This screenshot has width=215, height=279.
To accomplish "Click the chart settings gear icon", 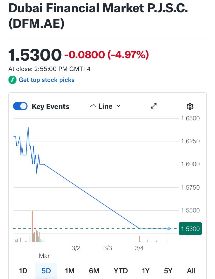I will click(190, 106).
